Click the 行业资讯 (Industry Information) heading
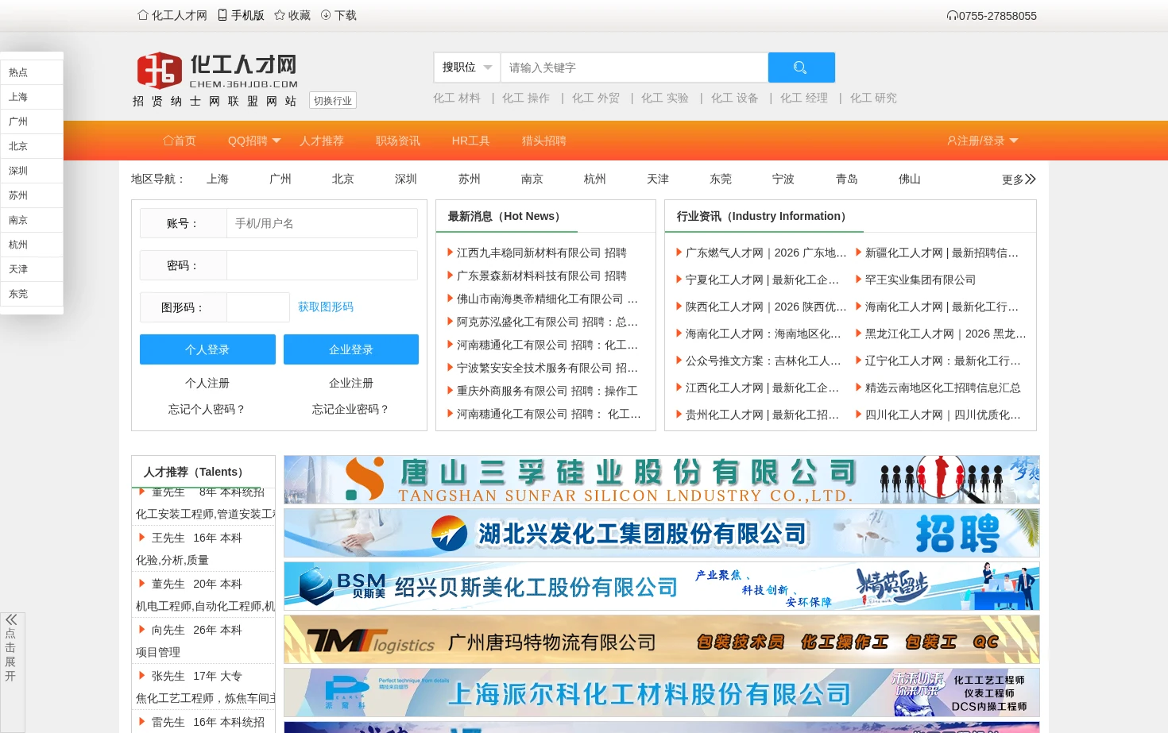Screen dimensions: 1168x733 pos(764,216)
